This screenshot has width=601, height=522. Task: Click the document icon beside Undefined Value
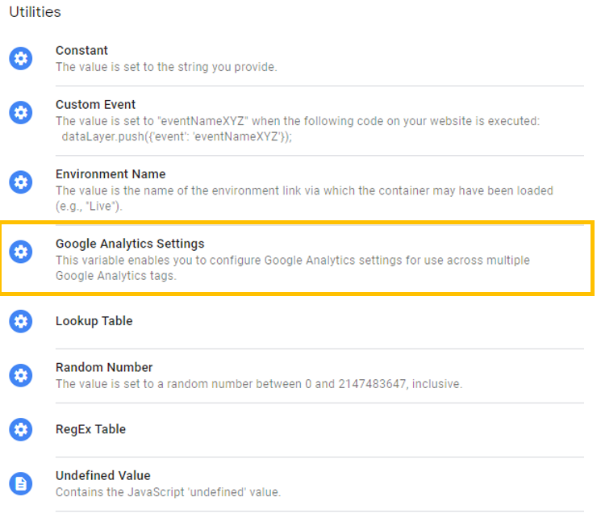tap(21, 483)
